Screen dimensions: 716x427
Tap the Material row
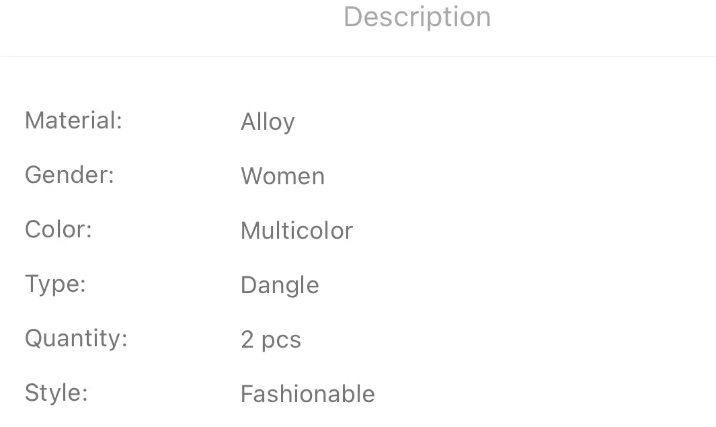click(x=358, y=121)
